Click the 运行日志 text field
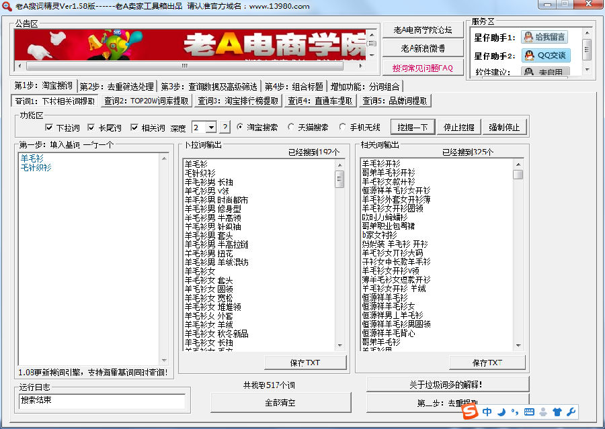Viewport: 605px width, 429px height. point(102,401)
